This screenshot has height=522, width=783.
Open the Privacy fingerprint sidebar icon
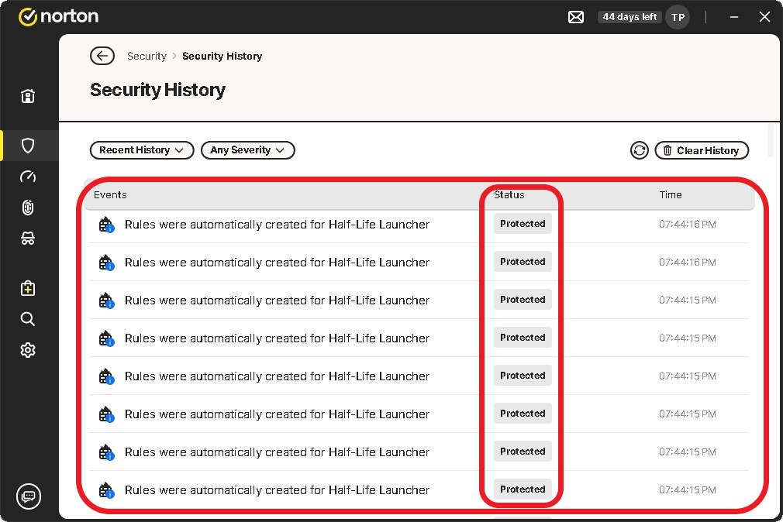pyautogui.click(x=28, y=208)
